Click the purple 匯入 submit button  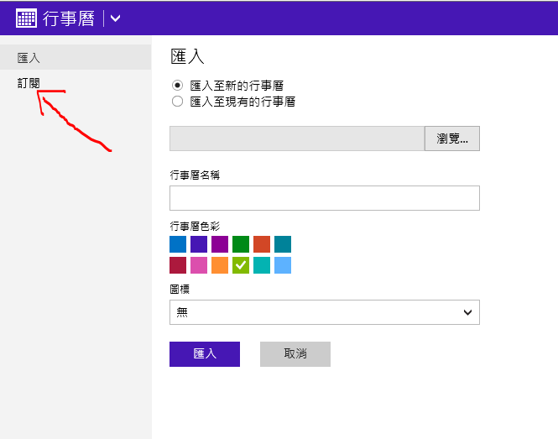tap(205, 354)
